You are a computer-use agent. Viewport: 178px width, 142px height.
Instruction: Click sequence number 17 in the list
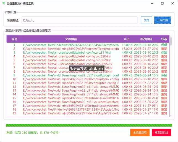point(14,106)
